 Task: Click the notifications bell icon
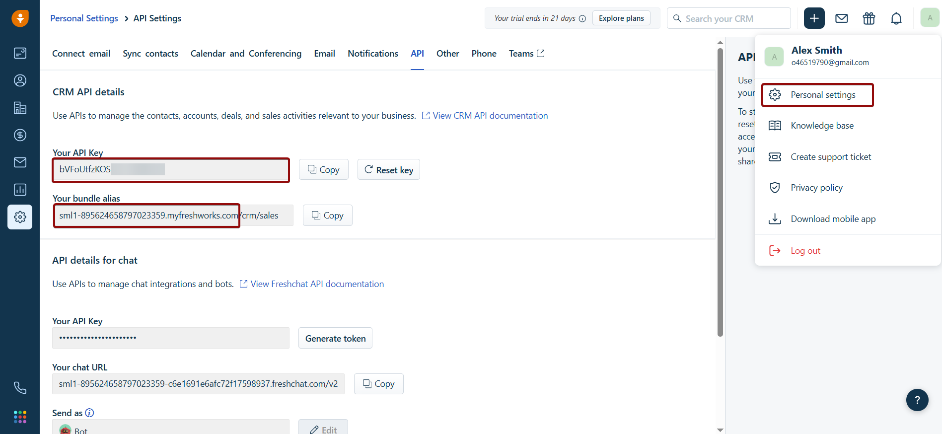pyautogui.click(x=896, y=18)
